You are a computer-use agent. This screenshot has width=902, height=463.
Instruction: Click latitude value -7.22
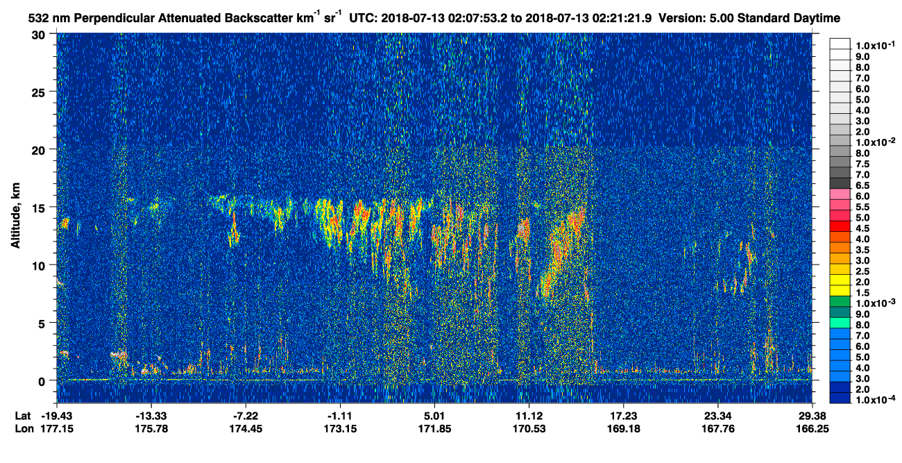(246, 416)
